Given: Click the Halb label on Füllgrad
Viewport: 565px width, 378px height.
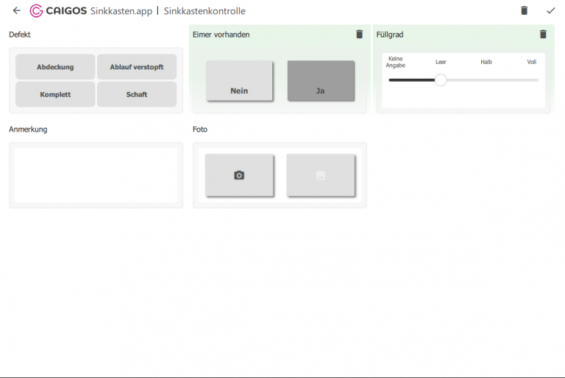Looking at the screenshot, I should [486, 62].
